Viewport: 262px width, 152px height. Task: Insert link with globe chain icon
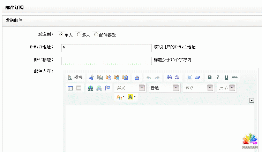pos(90,88)
